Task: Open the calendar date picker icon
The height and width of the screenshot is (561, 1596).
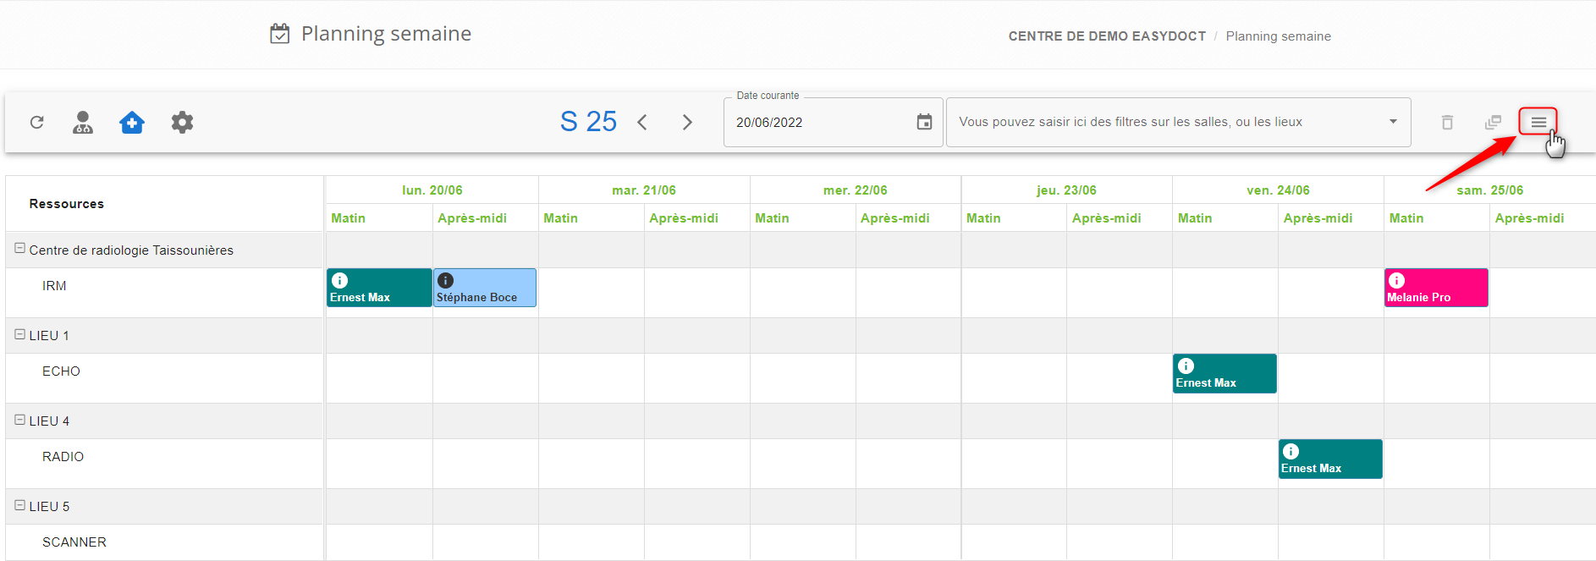Action: click(924, 123)
